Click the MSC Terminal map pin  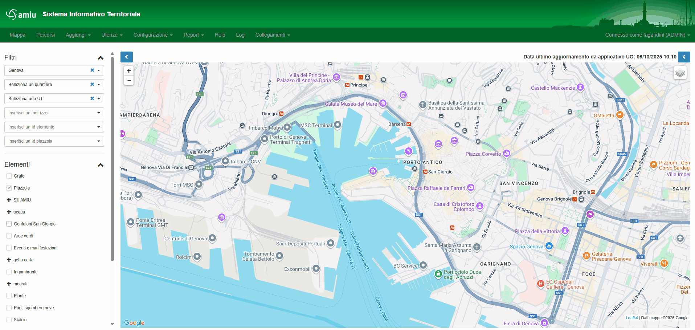tap(338, 125)
